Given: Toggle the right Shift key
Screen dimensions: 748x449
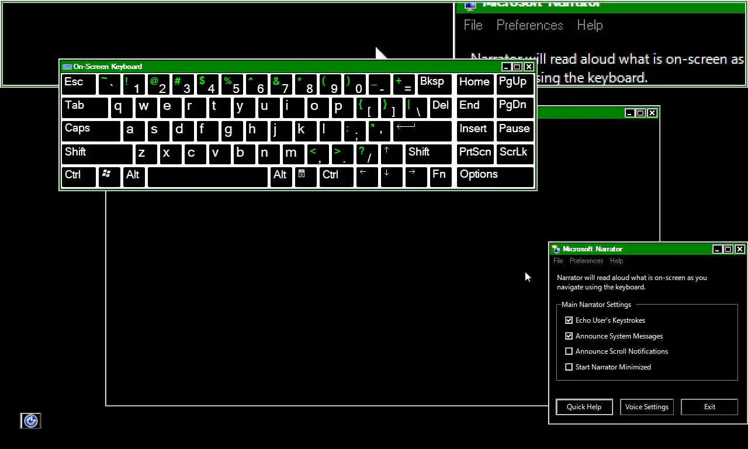Looking at the screenshot, I should click(x=428, y=154).
